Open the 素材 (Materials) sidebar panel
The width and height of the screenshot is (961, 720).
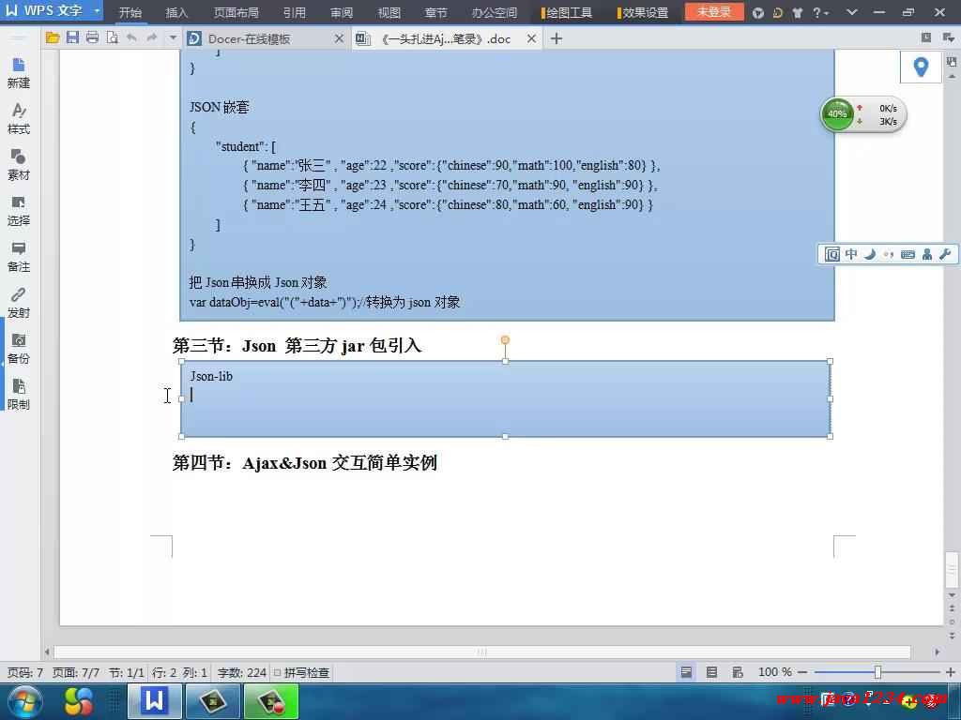click(18, 164)
